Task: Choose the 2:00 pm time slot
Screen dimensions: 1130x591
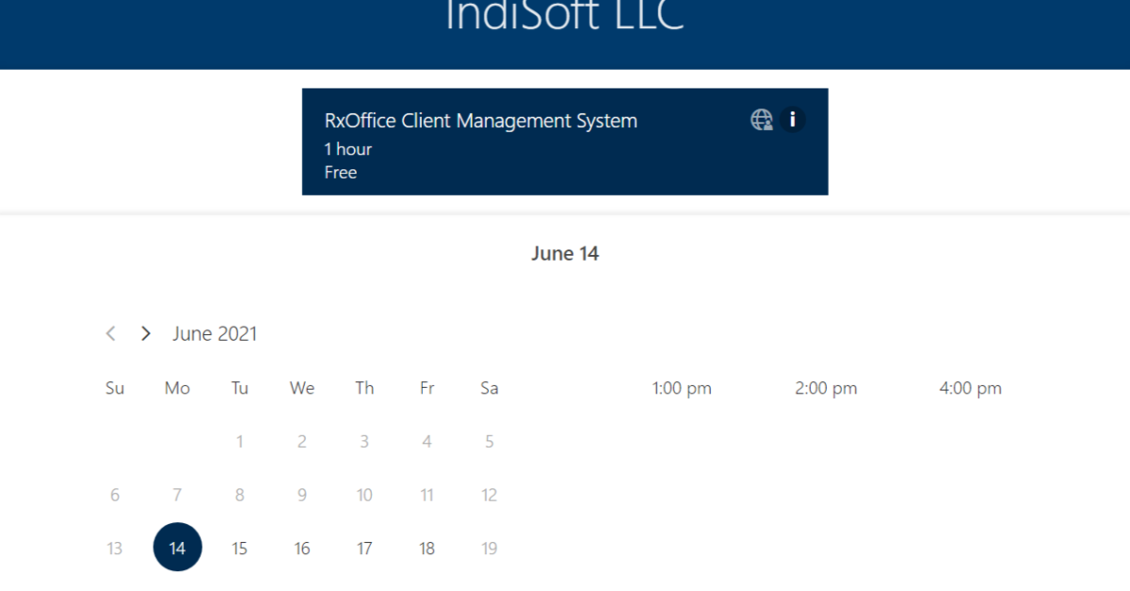Action: pyautogui.click(x=826, y=388)
